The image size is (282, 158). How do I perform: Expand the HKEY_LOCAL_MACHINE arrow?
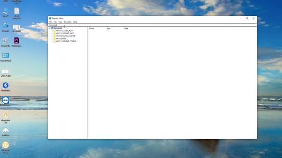52,36
